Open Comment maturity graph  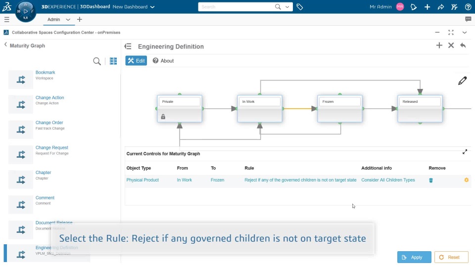point(45,198)
